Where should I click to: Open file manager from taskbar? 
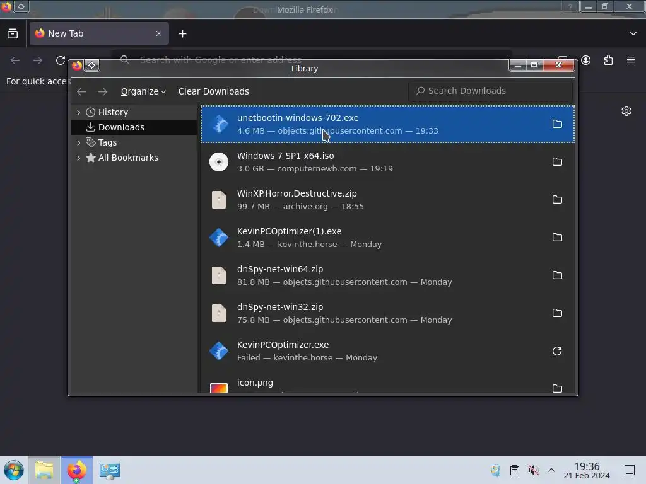pos(44,470)
